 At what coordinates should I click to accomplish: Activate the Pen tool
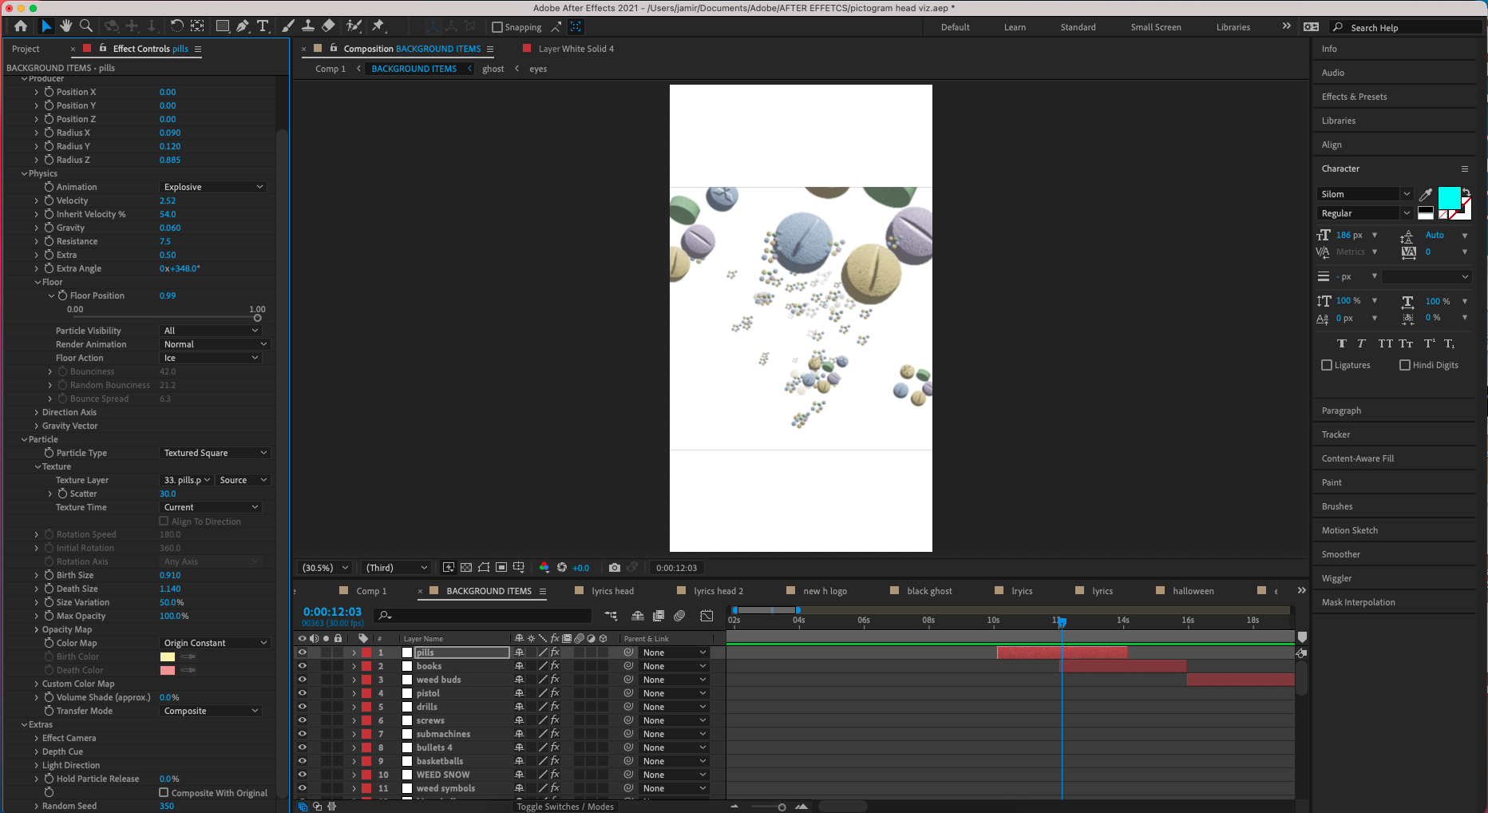point(243,26)
